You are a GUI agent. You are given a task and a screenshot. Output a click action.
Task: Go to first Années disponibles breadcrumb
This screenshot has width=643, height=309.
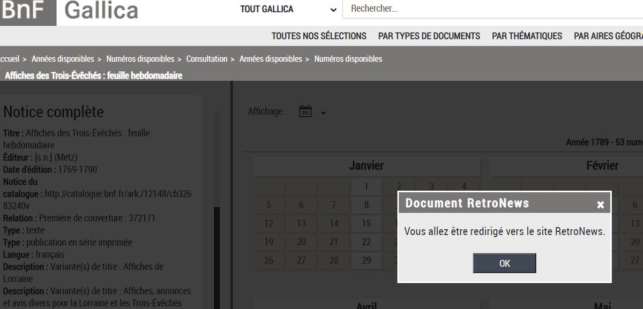(x=63, y=59)
